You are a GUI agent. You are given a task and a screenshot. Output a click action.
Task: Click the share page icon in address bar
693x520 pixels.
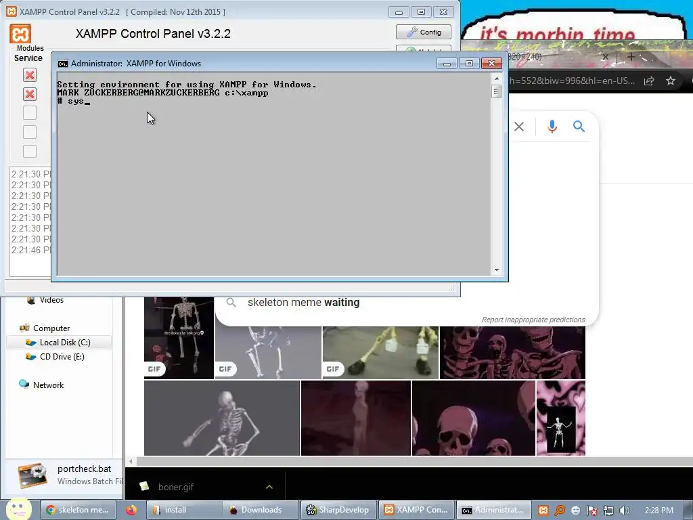pyautogui.click(x=649, y=81)
